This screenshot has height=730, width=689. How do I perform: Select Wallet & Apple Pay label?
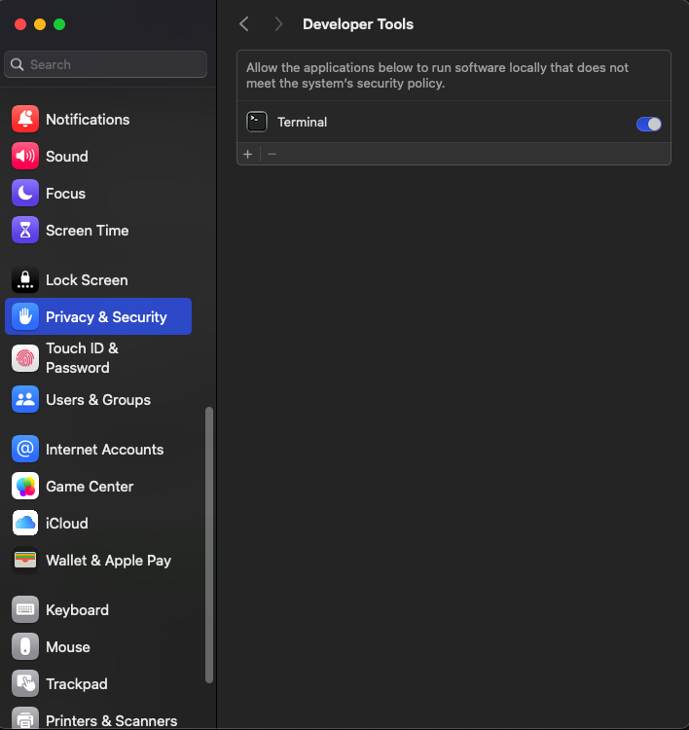[108, 561]
